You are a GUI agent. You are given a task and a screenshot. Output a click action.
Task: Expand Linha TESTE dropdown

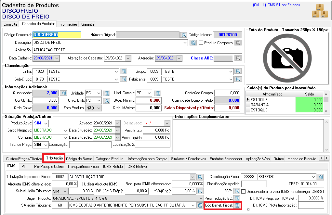[x=116, y=71]
